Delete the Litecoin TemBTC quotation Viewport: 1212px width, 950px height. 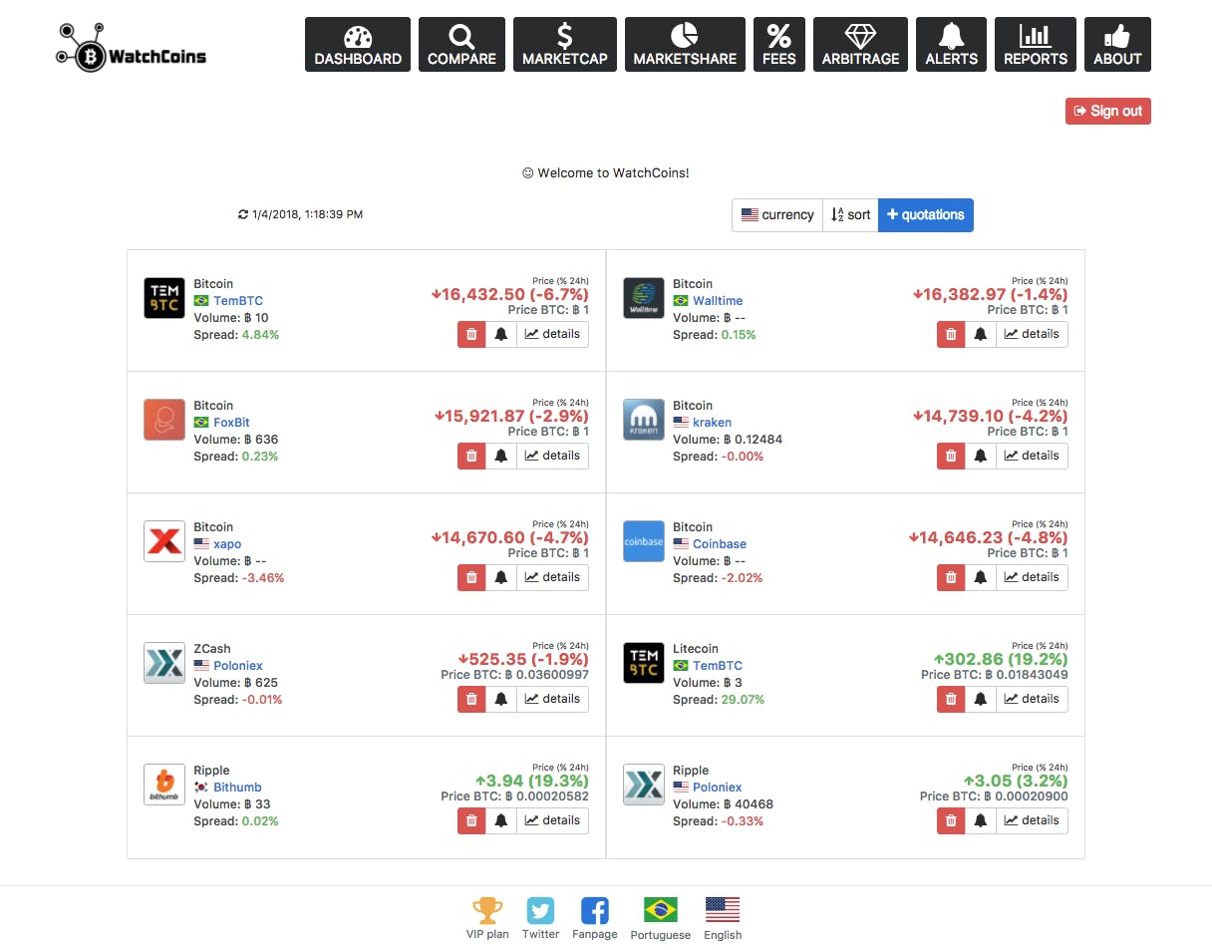click(951, 700)
